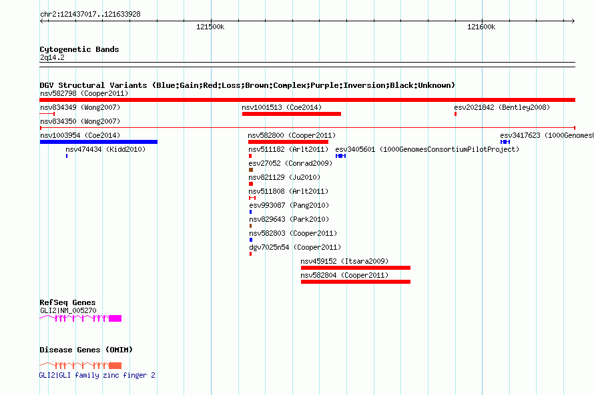The image size is (594, 395).
Task: Select the nsv511808 (Arlt2011) label
Action: click(x=288, y=191)
